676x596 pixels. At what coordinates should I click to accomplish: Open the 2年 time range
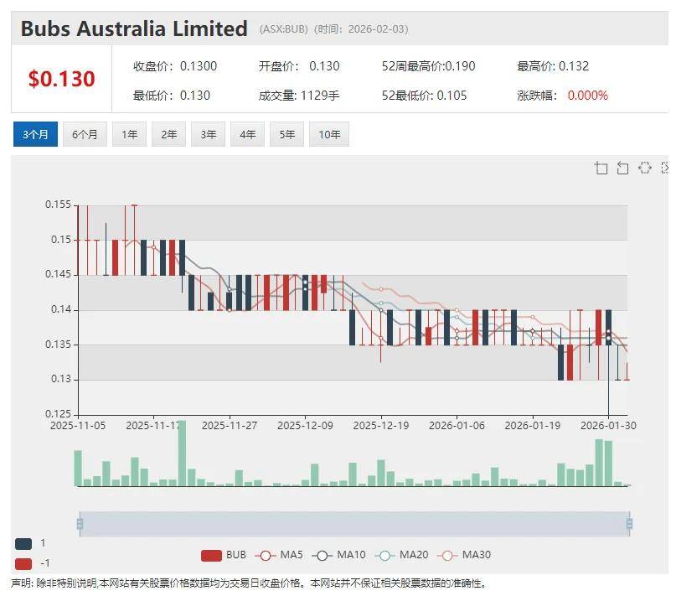[x=169, y=134]
